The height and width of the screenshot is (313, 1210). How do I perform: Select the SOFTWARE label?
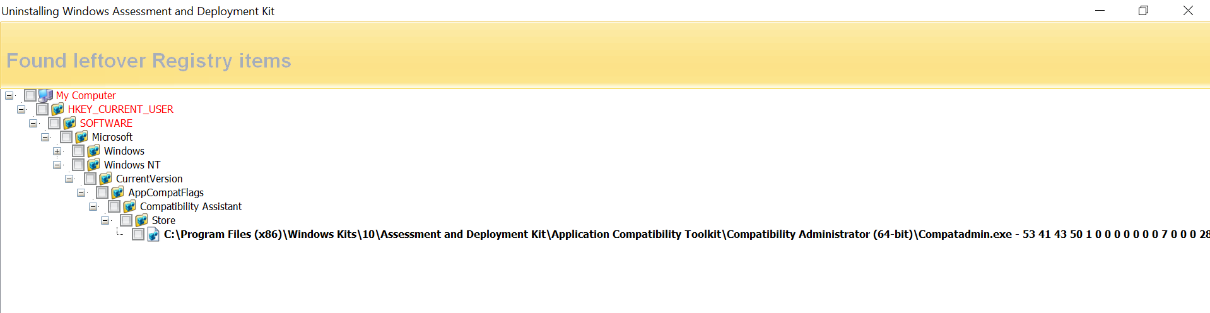tap(106, 123)
